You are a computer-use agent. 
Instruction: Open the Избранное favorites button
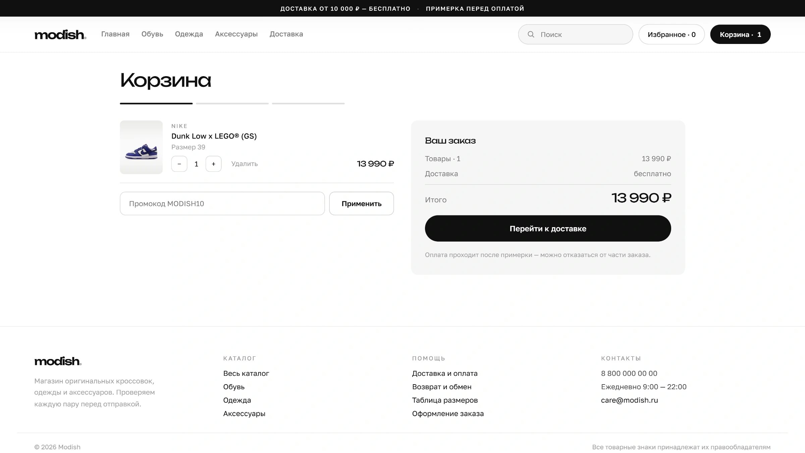(672, 34)
